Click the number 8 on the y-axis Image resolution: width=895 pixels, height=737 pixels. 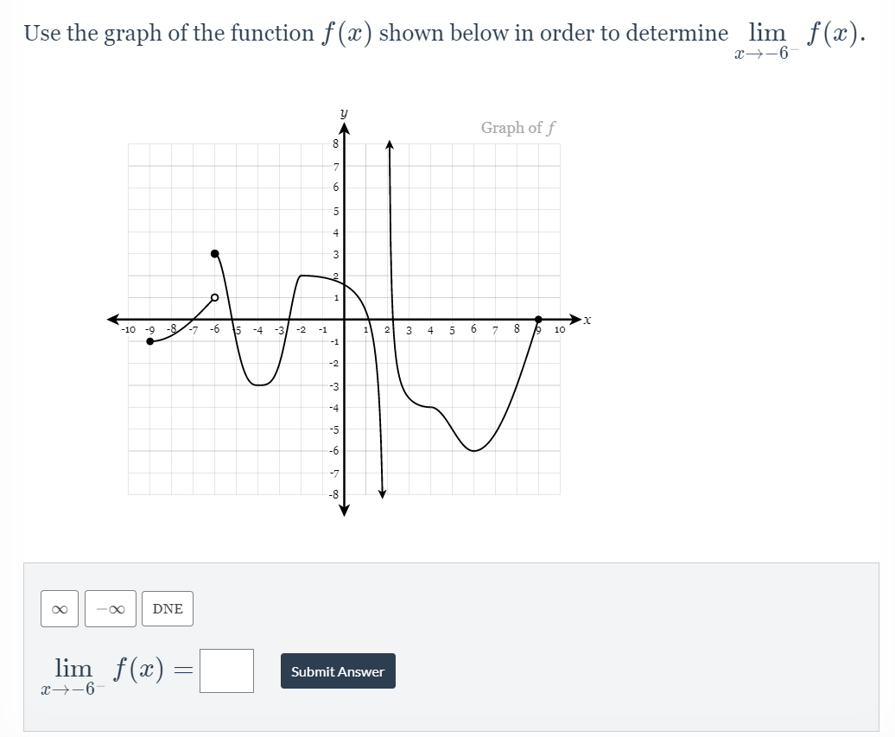pos(334,143)
